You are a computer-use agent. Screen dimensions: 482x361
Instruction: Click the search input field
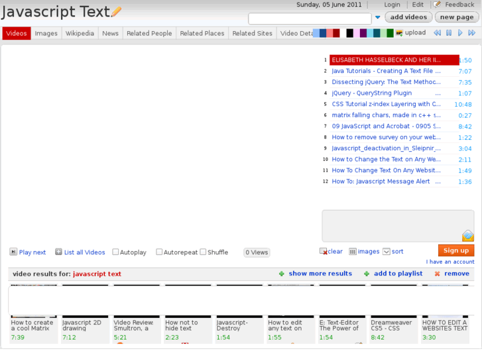310,19
